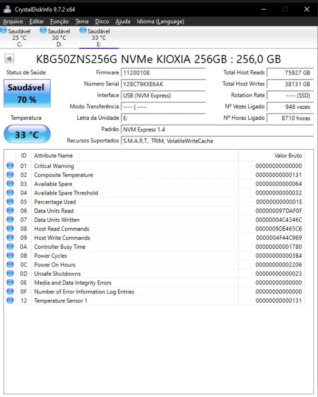This screenshot has height=397, width=318.
Task: Click the Padrão field NVM Express 1.4
Action: point(217,130)
